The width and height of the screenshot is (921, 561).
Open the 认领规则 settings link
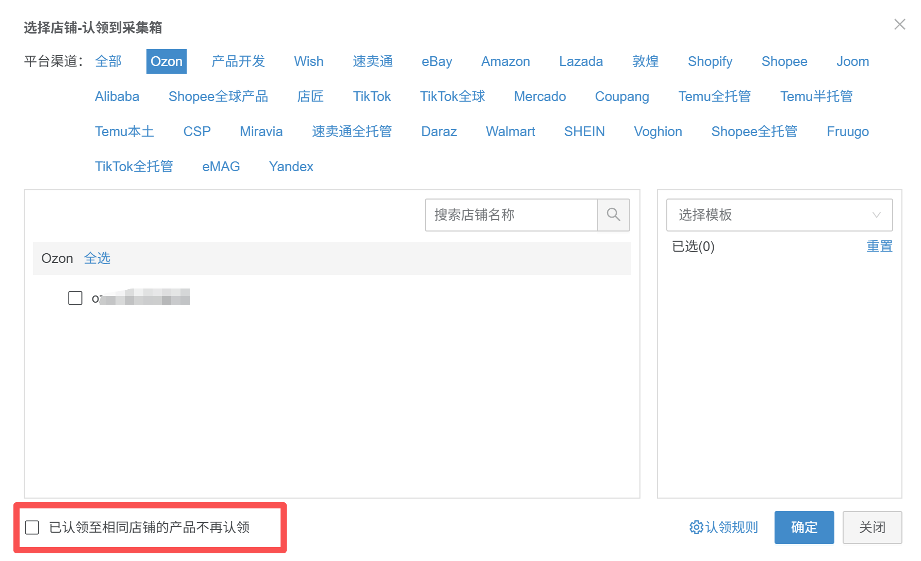point(724,527)
